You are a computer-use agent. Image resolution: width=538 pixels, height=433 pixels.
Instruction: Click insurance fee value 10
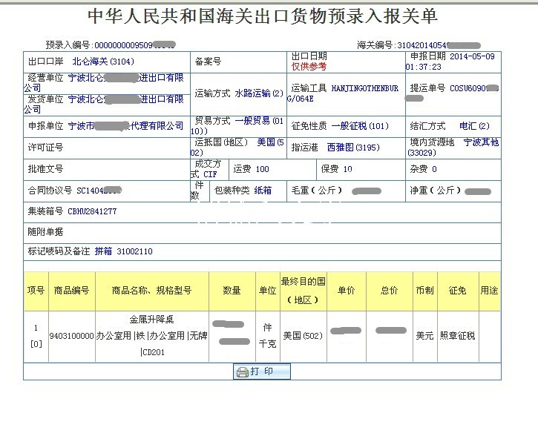coord(347,169)
